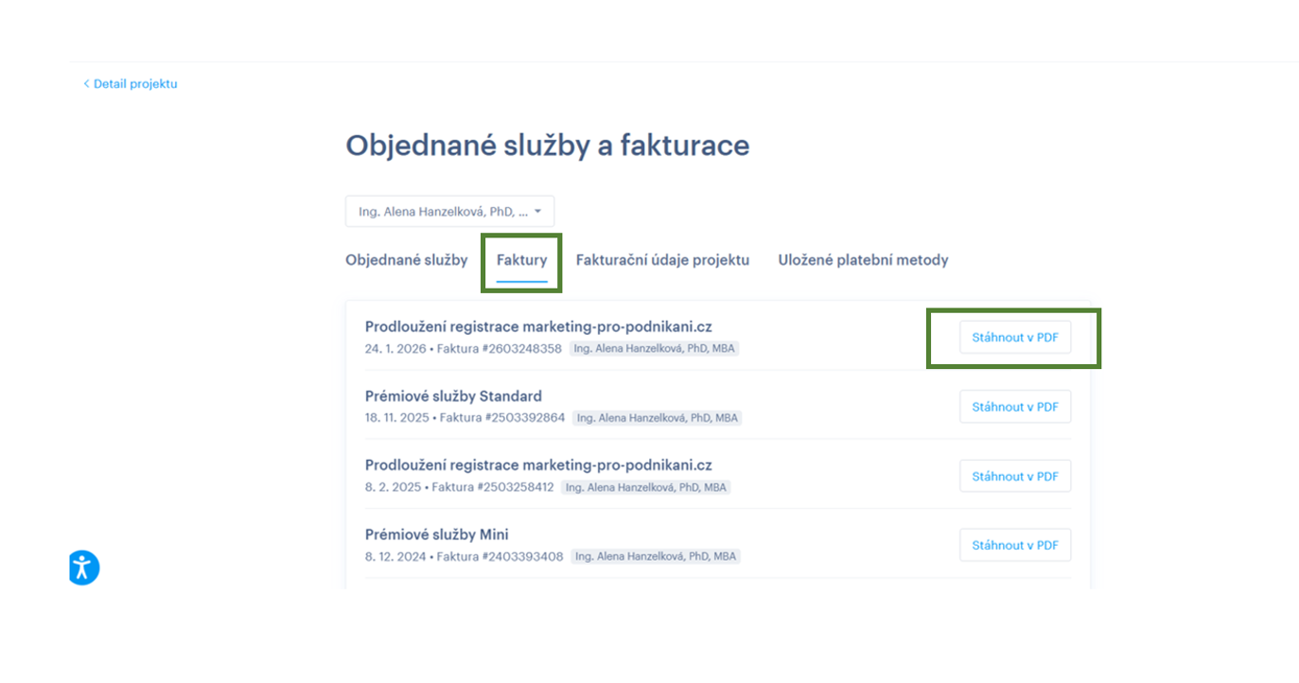Click the text 24. 1. 2026 • Faktura #2603248358
1299x683 pixels.
[x=464, y=348]
